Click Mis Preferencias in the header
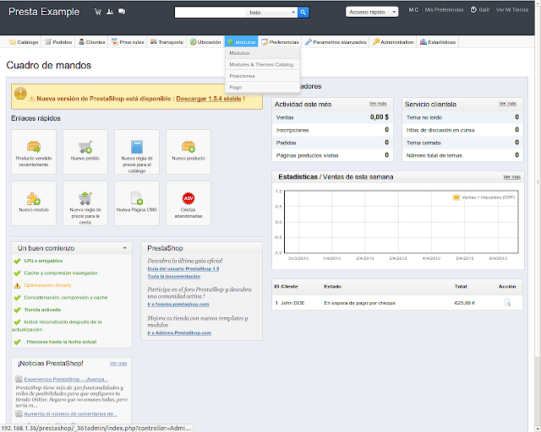Viewport: 541px width, 432px height. (x=444, y=9)
